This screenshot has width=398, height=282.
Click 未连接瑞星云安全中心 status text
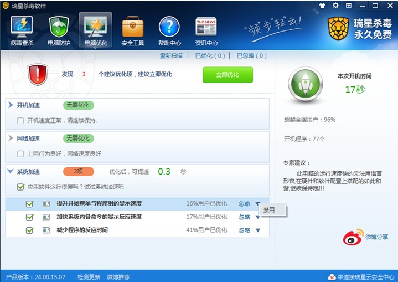click(x=366, y=277)
